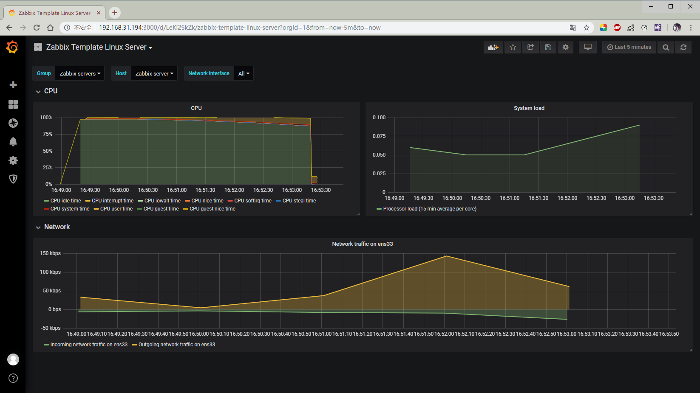Close the Zabbix Template browser tab
The height and width of the screenshot is (393, 700).
pos(99,13)
